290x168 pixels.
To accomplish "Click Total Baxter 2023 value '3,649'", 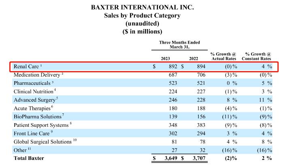I will (x=171, y=158).
